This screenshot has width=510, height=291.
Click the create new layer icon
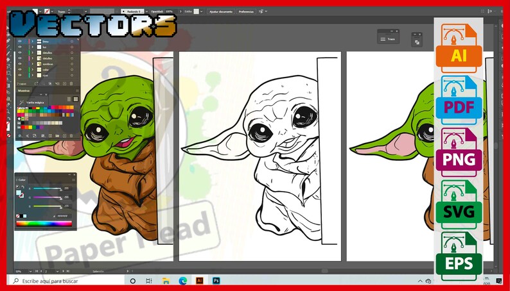coord(65,83)
